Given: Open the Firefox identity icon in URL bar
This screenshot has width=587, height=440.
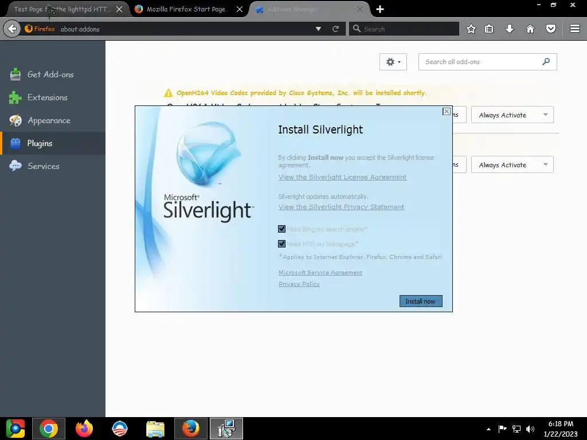Looking at the screenshot, I should coord(40,29).
